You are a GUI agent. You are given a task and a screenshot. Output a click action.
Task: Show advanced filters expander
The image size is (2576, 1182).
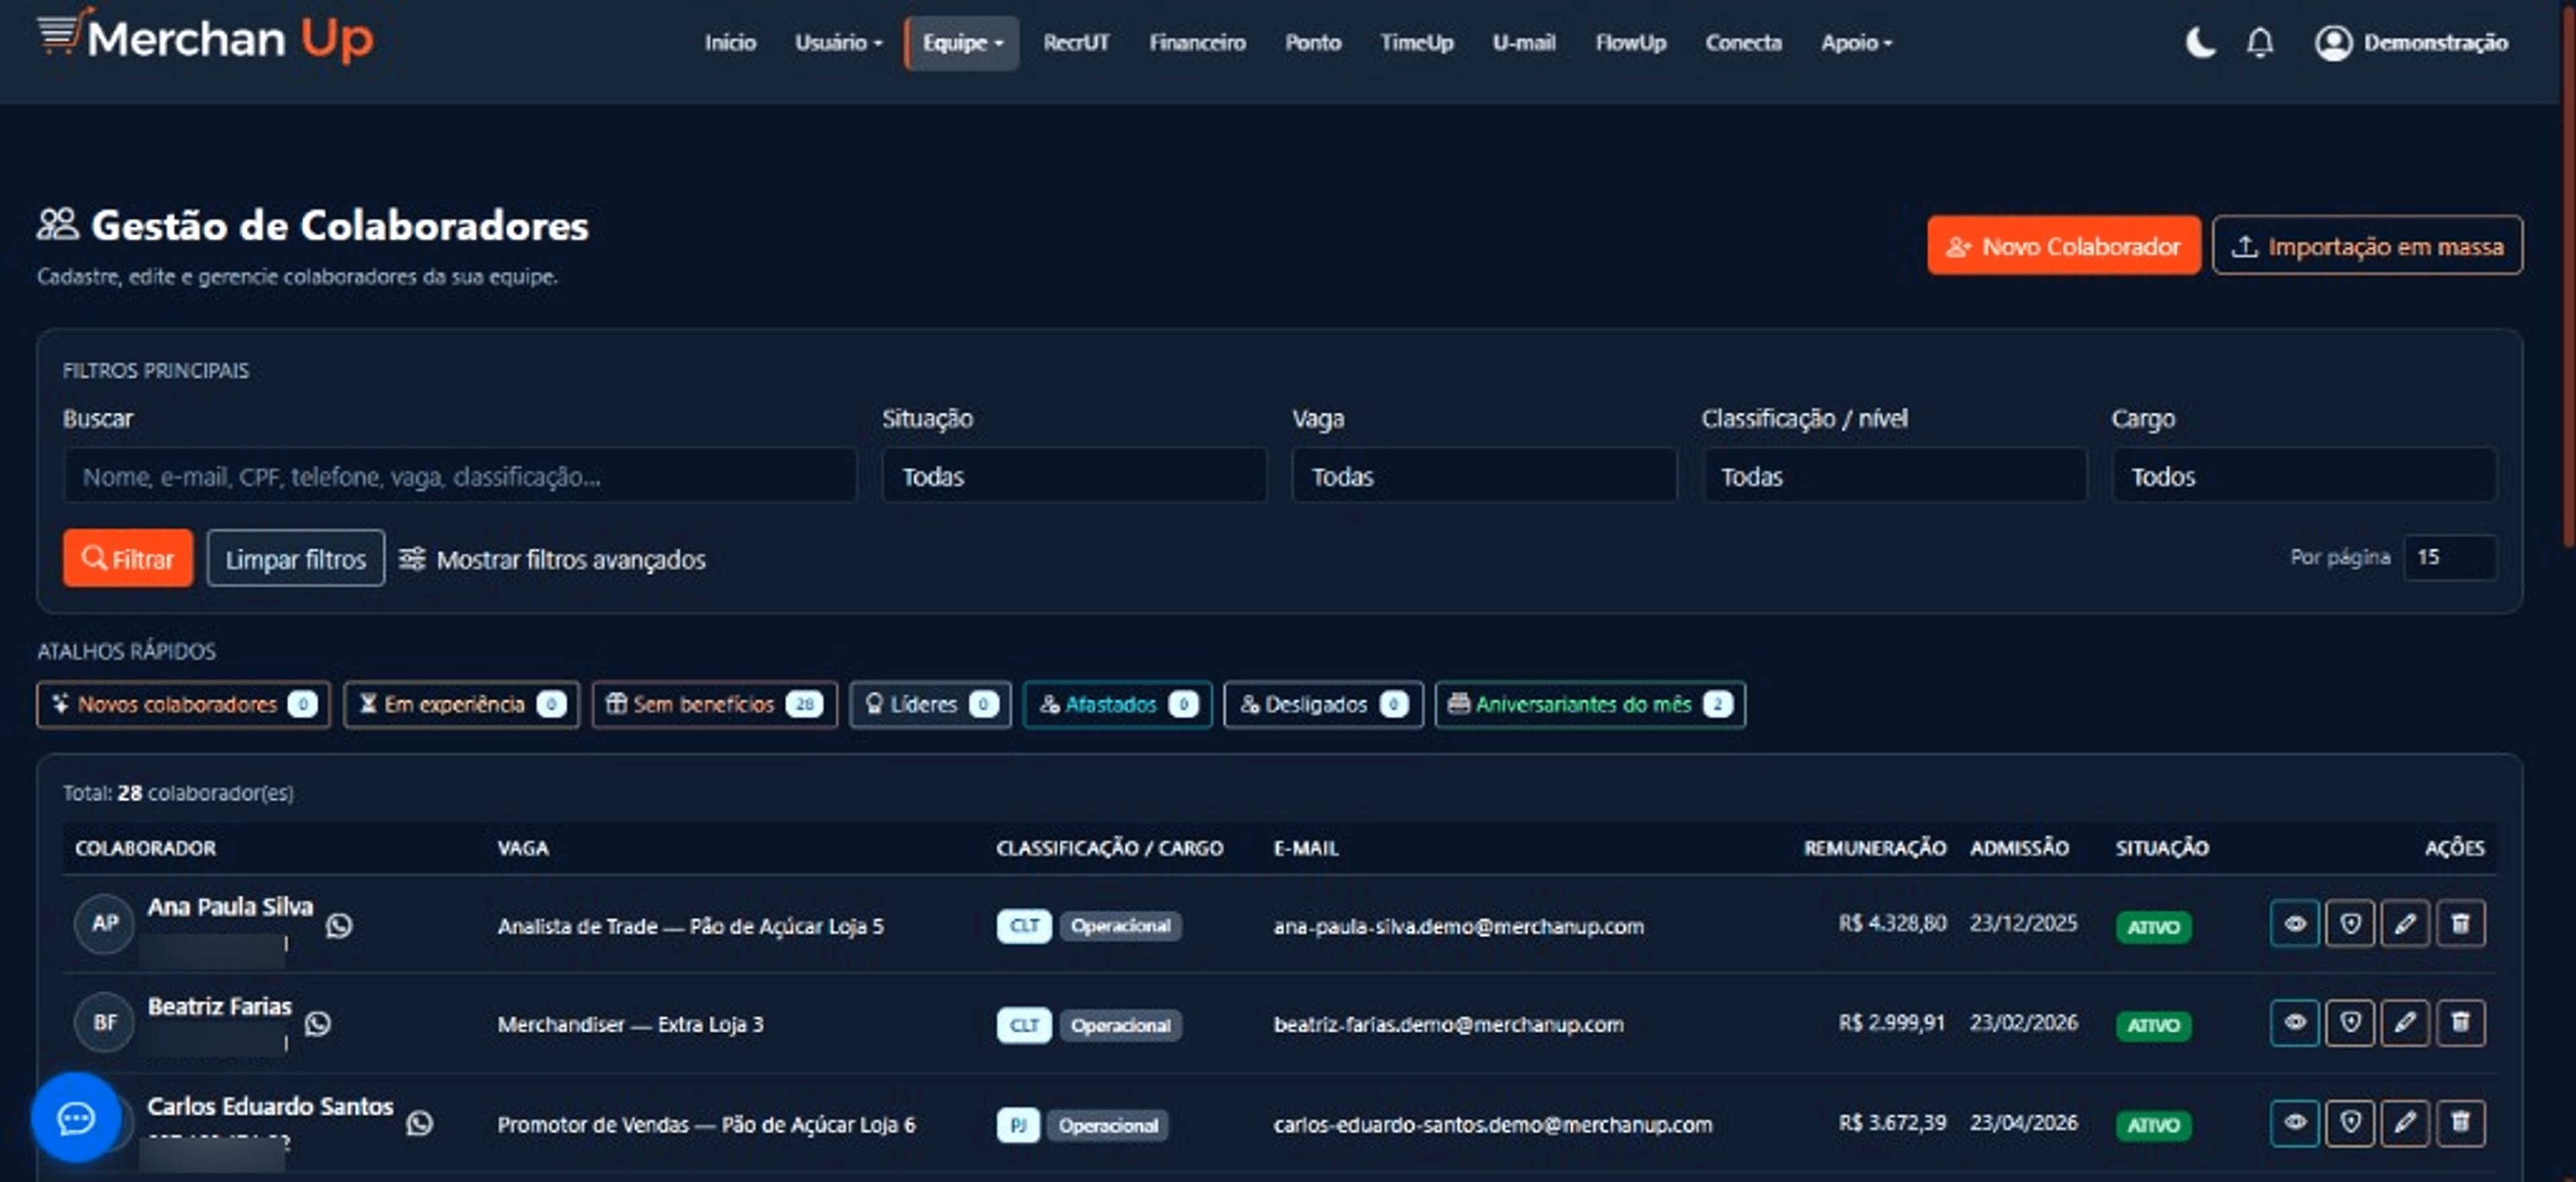552,558
